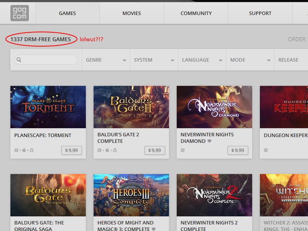
Task: Open Neverwinter Nights Diamond cover image
Action: tap(214, 107)
